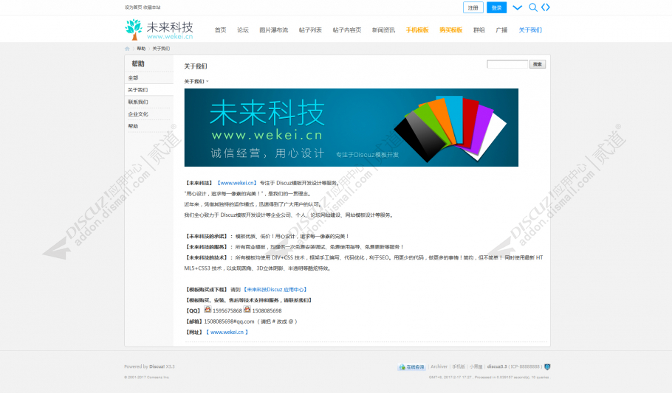The height and width of the screenshot is (393, 672).
Task: Click the home icon in breadcrumb
Action: coord(127,49)
